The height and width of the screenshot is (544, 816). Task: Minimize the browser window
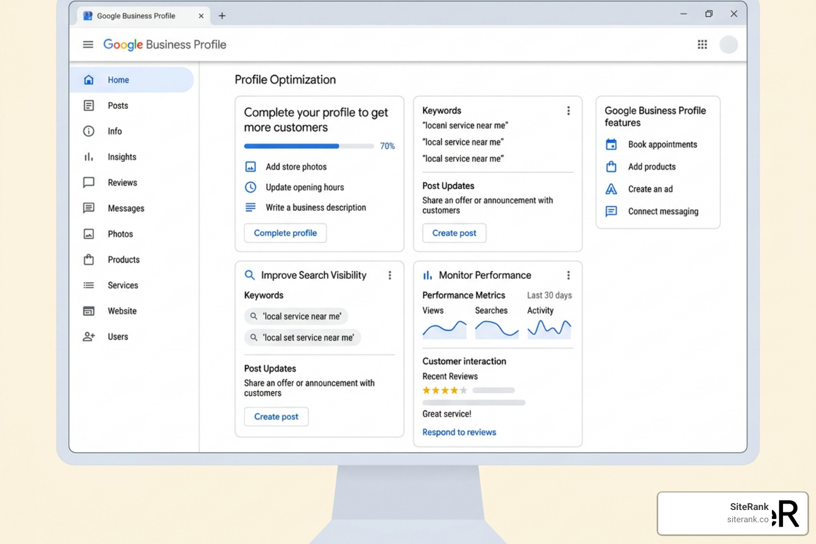684,14
